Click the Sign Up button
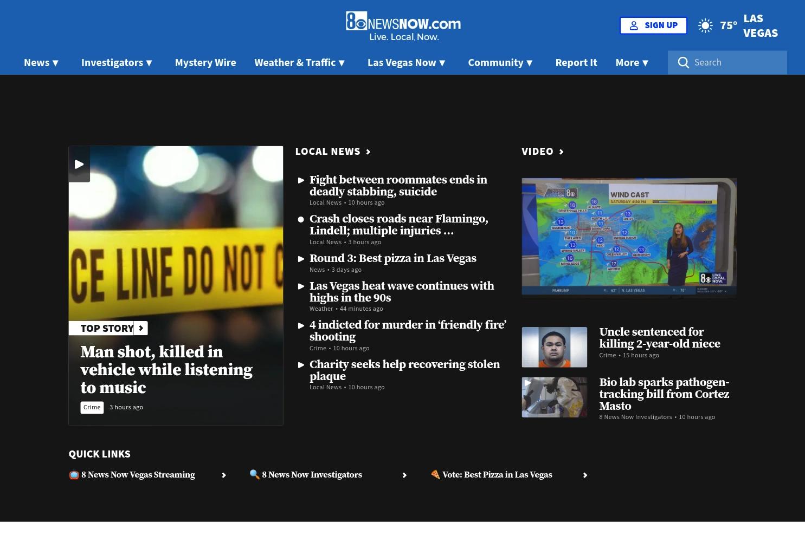The width and height of the screenshot is (805, 536). pos(653,25)
